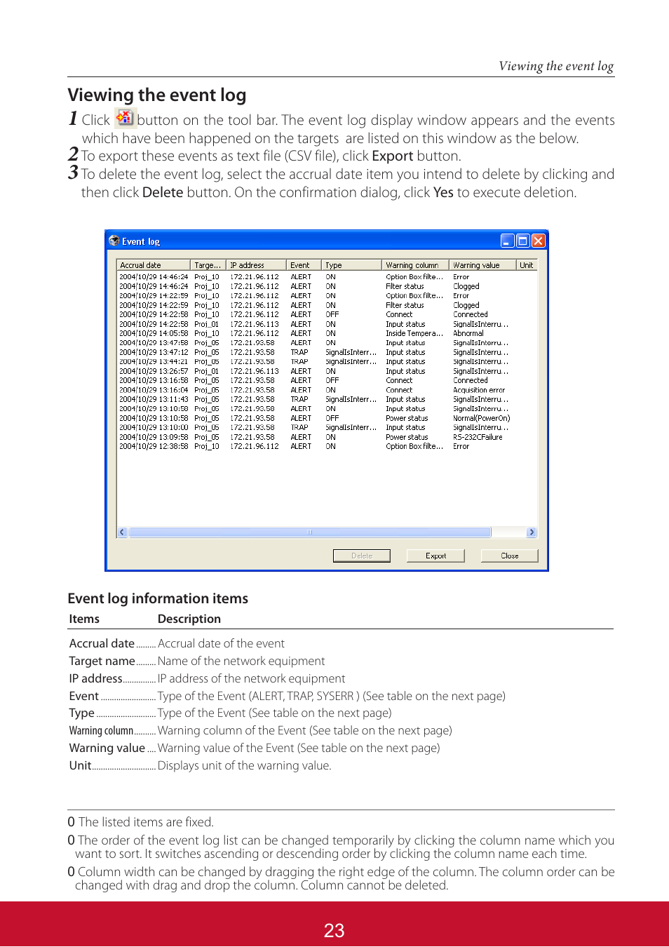Sort by Warning value column header
Image resolution: width=669 pixels, height=947 pixels.
[x=483, y=265]
